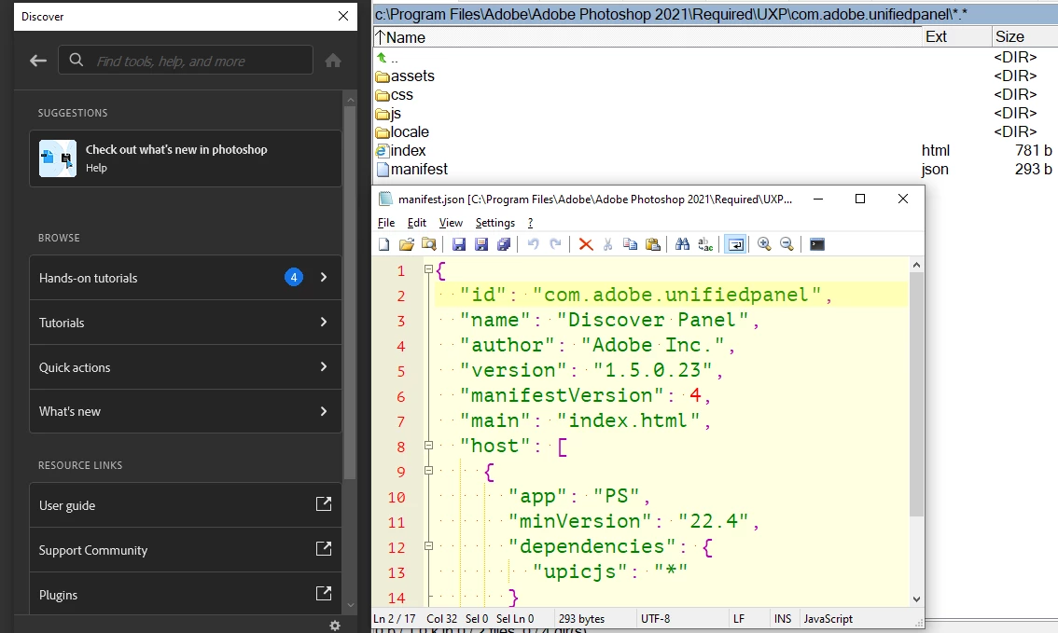The height and width of the screenshot is (633, 1058).
Task: Click the Discover panel scroll down arrow
Action: (350, 605)
